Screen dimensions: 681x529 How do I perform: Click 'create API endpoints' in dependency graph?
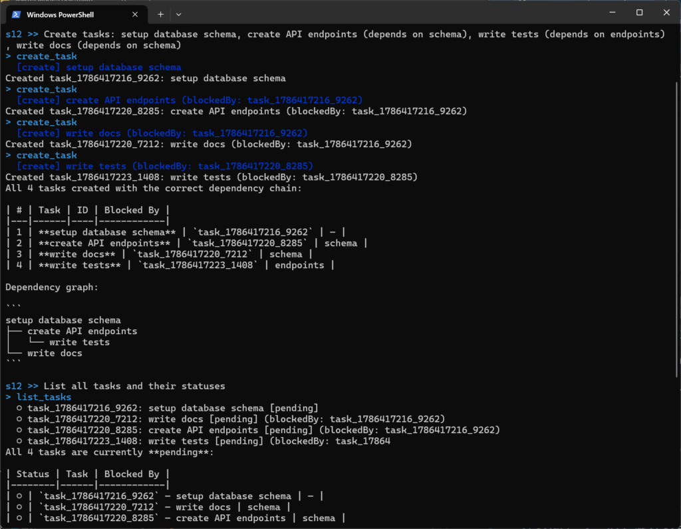pos(82,331)
